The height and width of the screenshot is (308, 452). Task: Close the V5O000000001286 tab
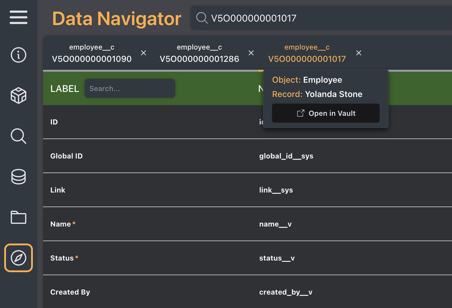[251, 53]
